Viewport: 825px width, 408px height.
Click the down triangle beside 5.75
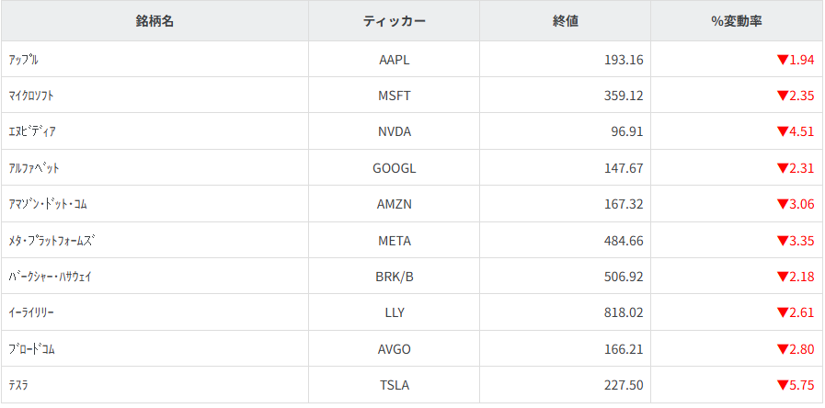(782, 386)
